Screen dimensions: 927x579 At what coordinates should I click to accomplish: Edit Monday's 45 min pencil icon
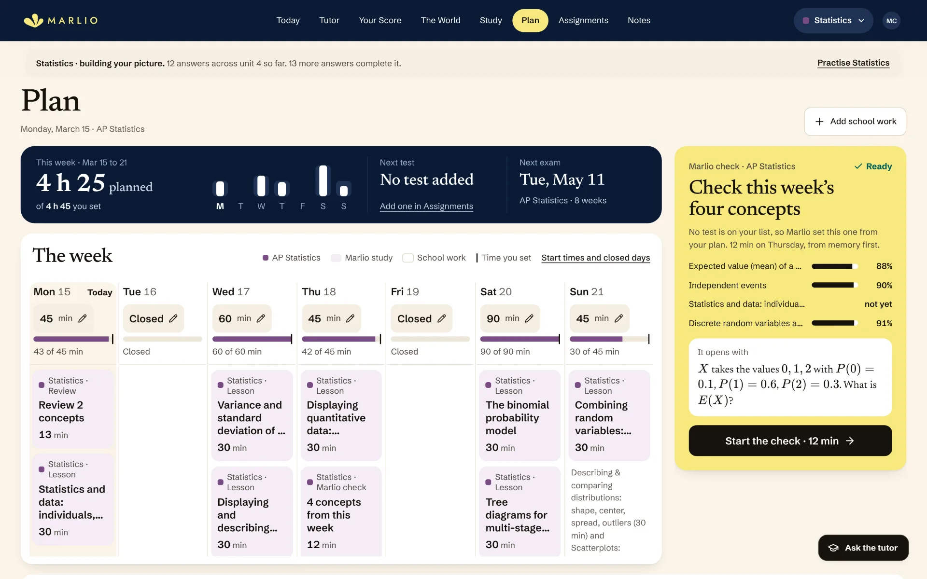coord(83,318)
